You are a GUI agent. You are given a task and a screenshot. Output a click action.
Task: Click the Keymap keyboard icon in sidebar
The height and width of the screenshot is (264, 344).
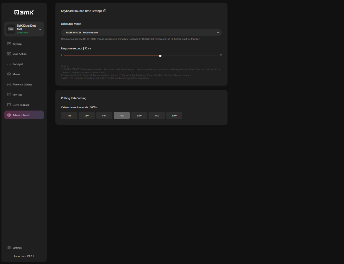tap(9, 44)
